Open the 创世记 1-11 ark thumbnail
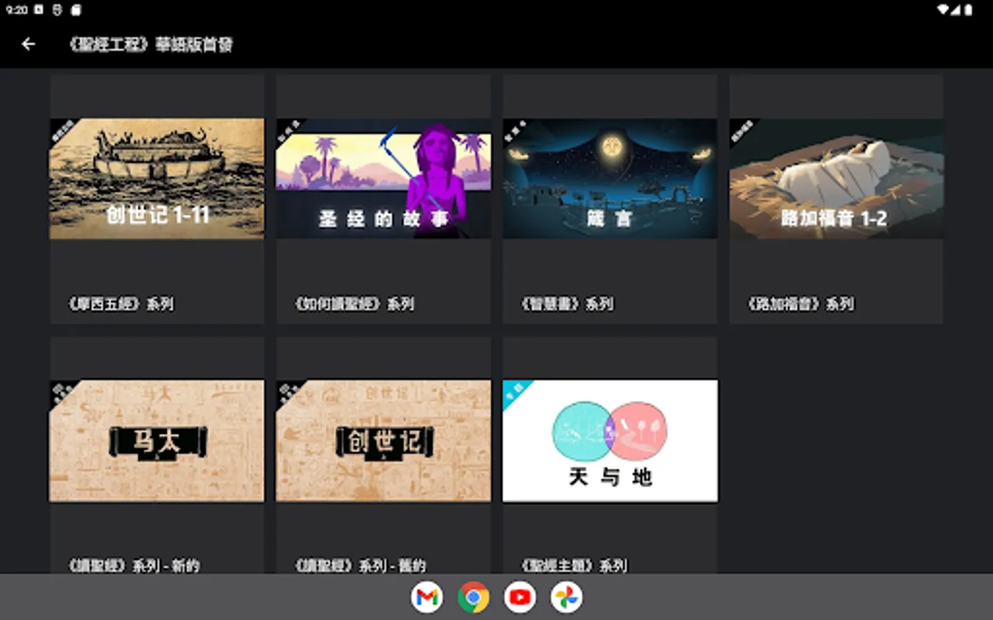Image resolution: width=993 pixels, height=620 pixels. (157, 178)
